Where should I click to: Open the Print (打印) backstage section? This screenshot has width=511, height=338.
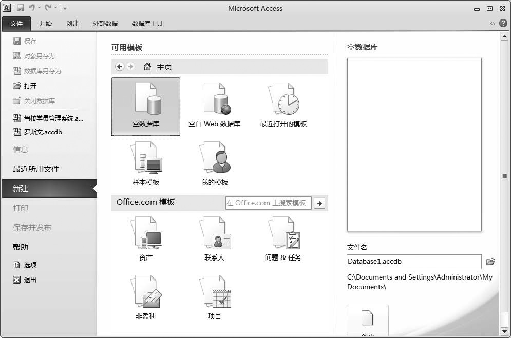pos(21,208)
